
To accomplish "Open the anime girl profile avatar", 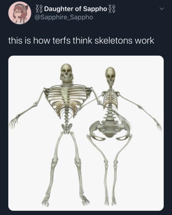I will coord(20,13).
